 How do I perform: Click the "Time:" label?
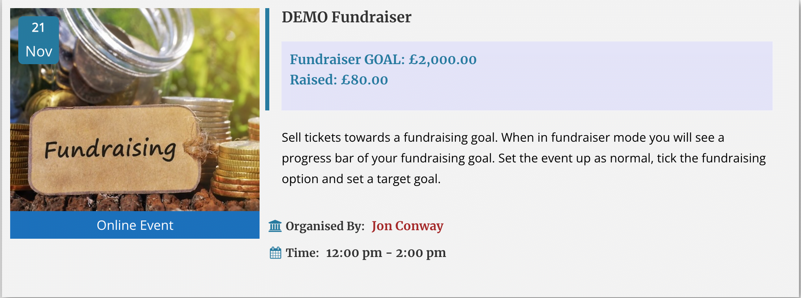pyautogui.click(x=302, y=253)
